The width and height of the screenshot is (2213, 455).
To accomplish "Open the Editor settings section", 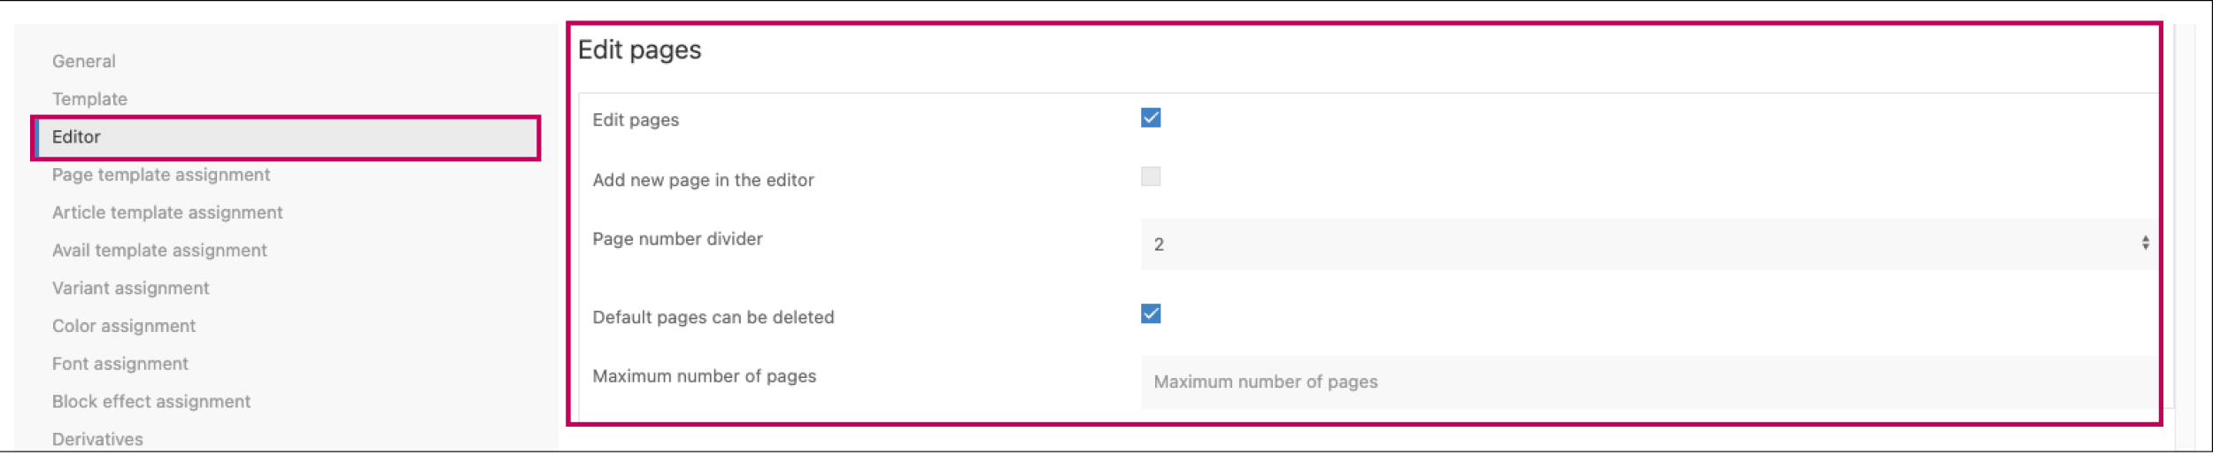I will 77,137.
